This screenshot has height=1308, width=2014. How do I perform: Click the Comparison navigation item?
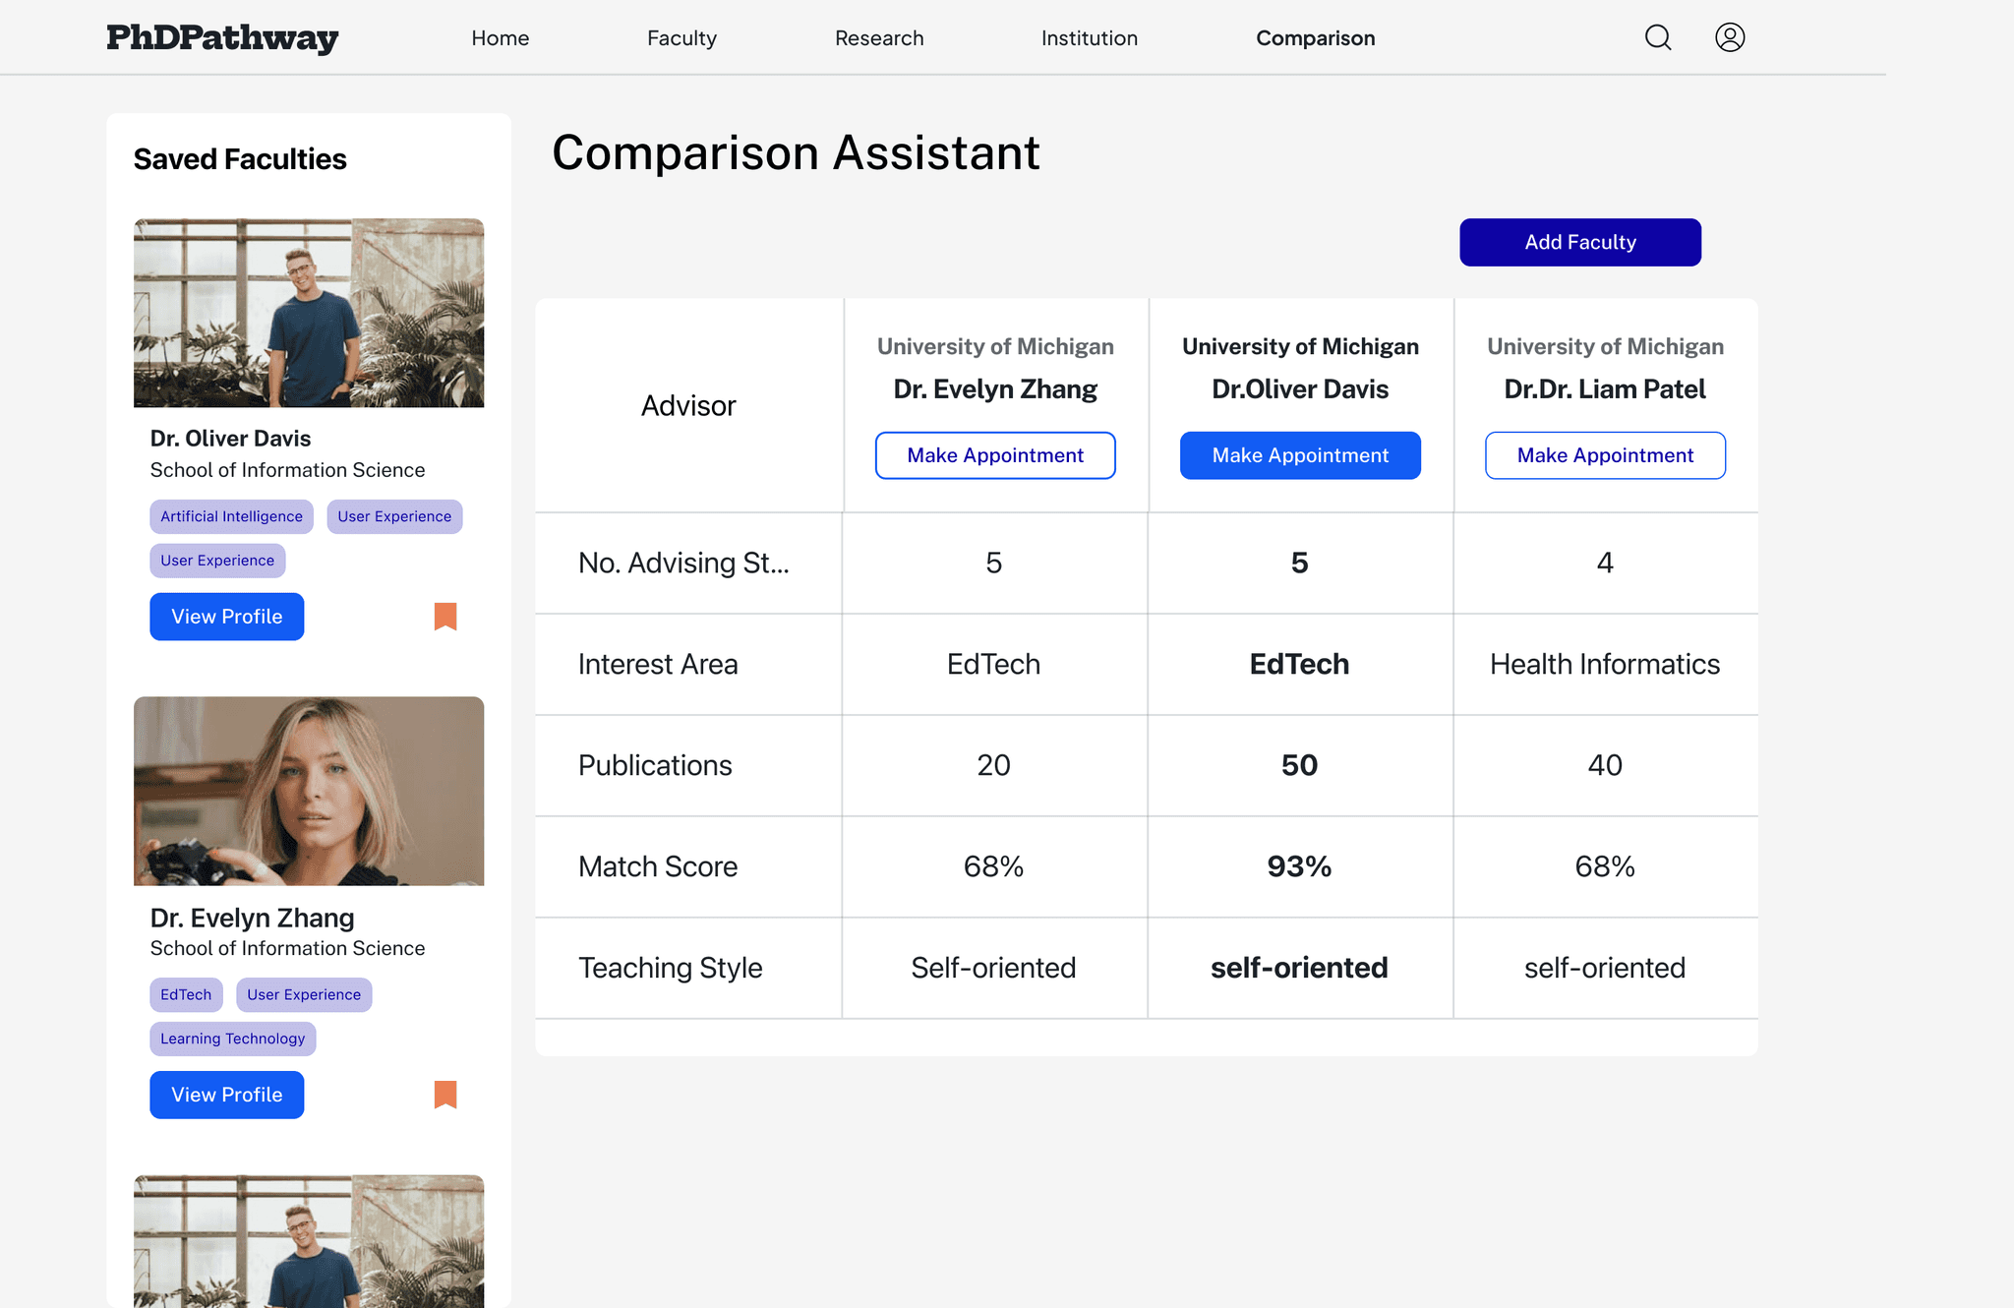coord(1315,38)
